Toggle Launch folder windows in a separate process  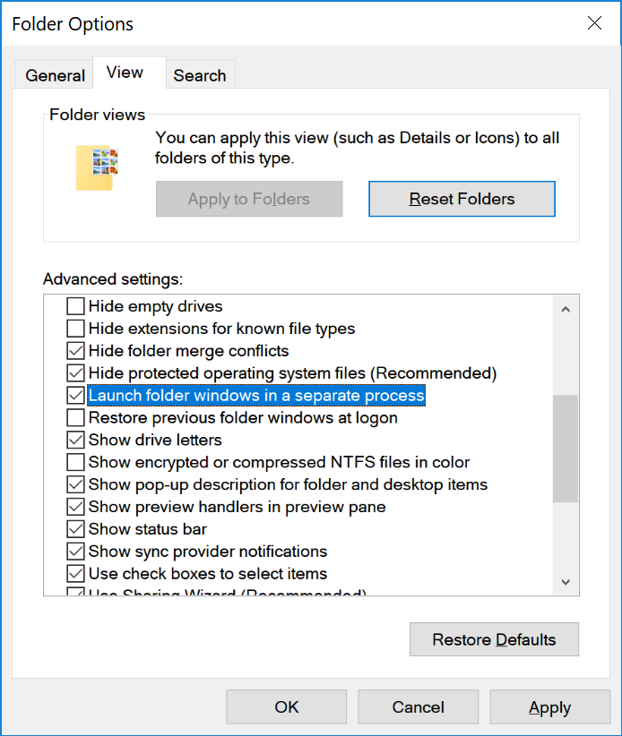coord(76,395)
